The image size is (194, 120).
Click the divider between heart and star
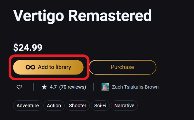[x=33, y=87]
